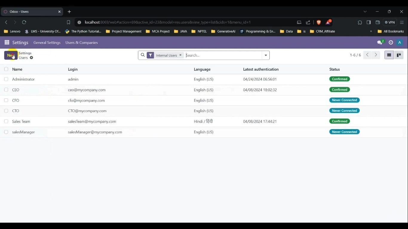Click the VPN button

390,22
